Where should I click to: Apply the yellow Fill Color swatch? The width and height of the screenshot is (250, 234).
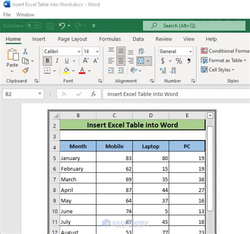(66, 71)
